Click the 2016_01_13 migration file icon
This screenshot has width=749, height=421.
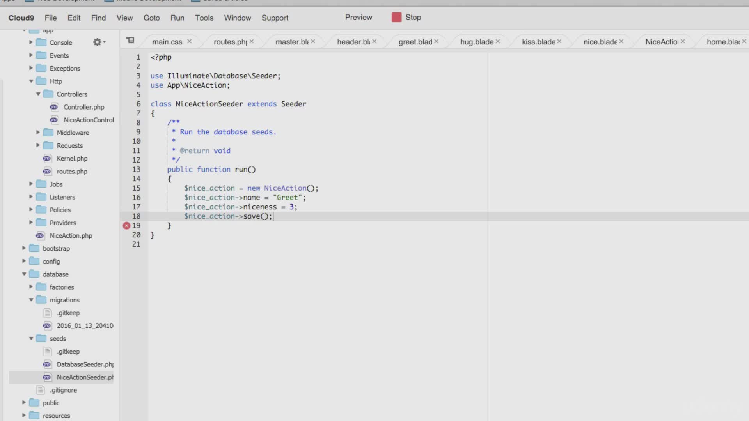[47, 325]
